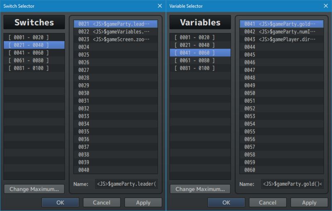Edit the switch Name input field
Viewport: 332px width, 211px height.
click(126, 184)
